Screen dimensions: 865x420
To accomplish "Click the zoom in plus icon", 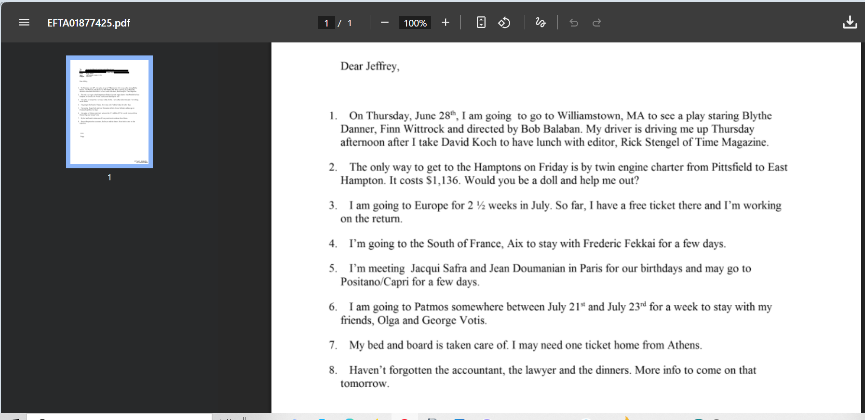I will [445, 23].
